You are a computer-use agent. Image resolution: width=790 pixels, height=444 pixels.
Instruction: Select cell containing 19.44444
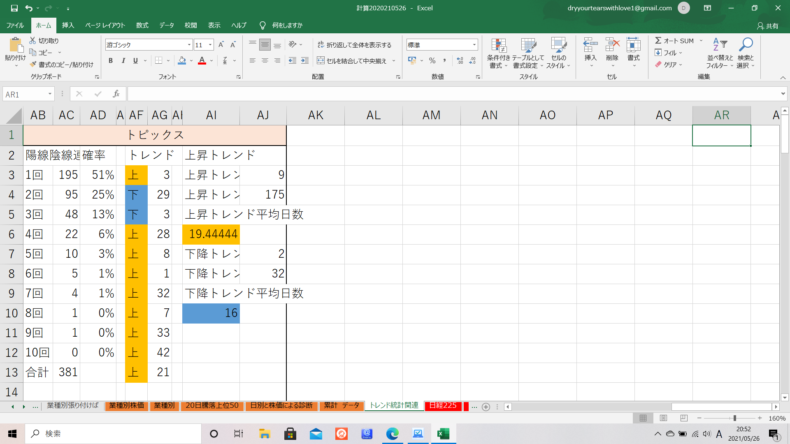tap(211, 234)
